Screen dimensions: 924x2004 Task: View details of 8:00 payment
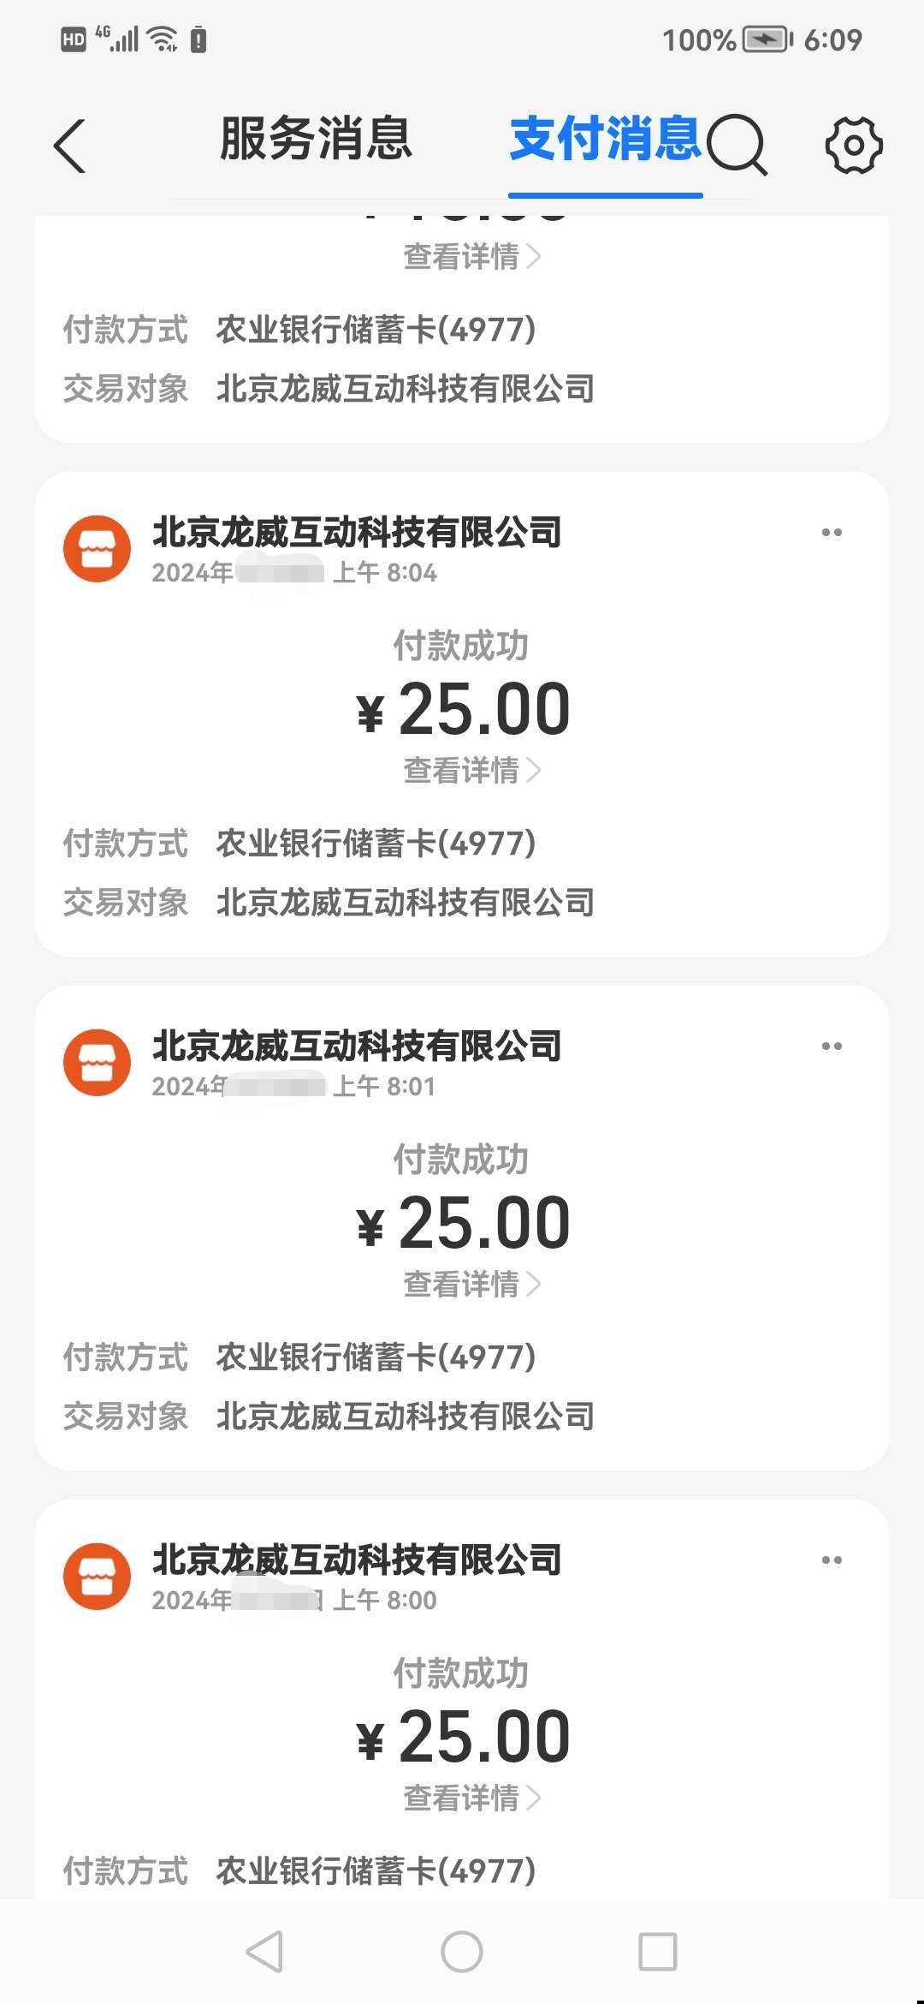click(x=471, y=1798)
